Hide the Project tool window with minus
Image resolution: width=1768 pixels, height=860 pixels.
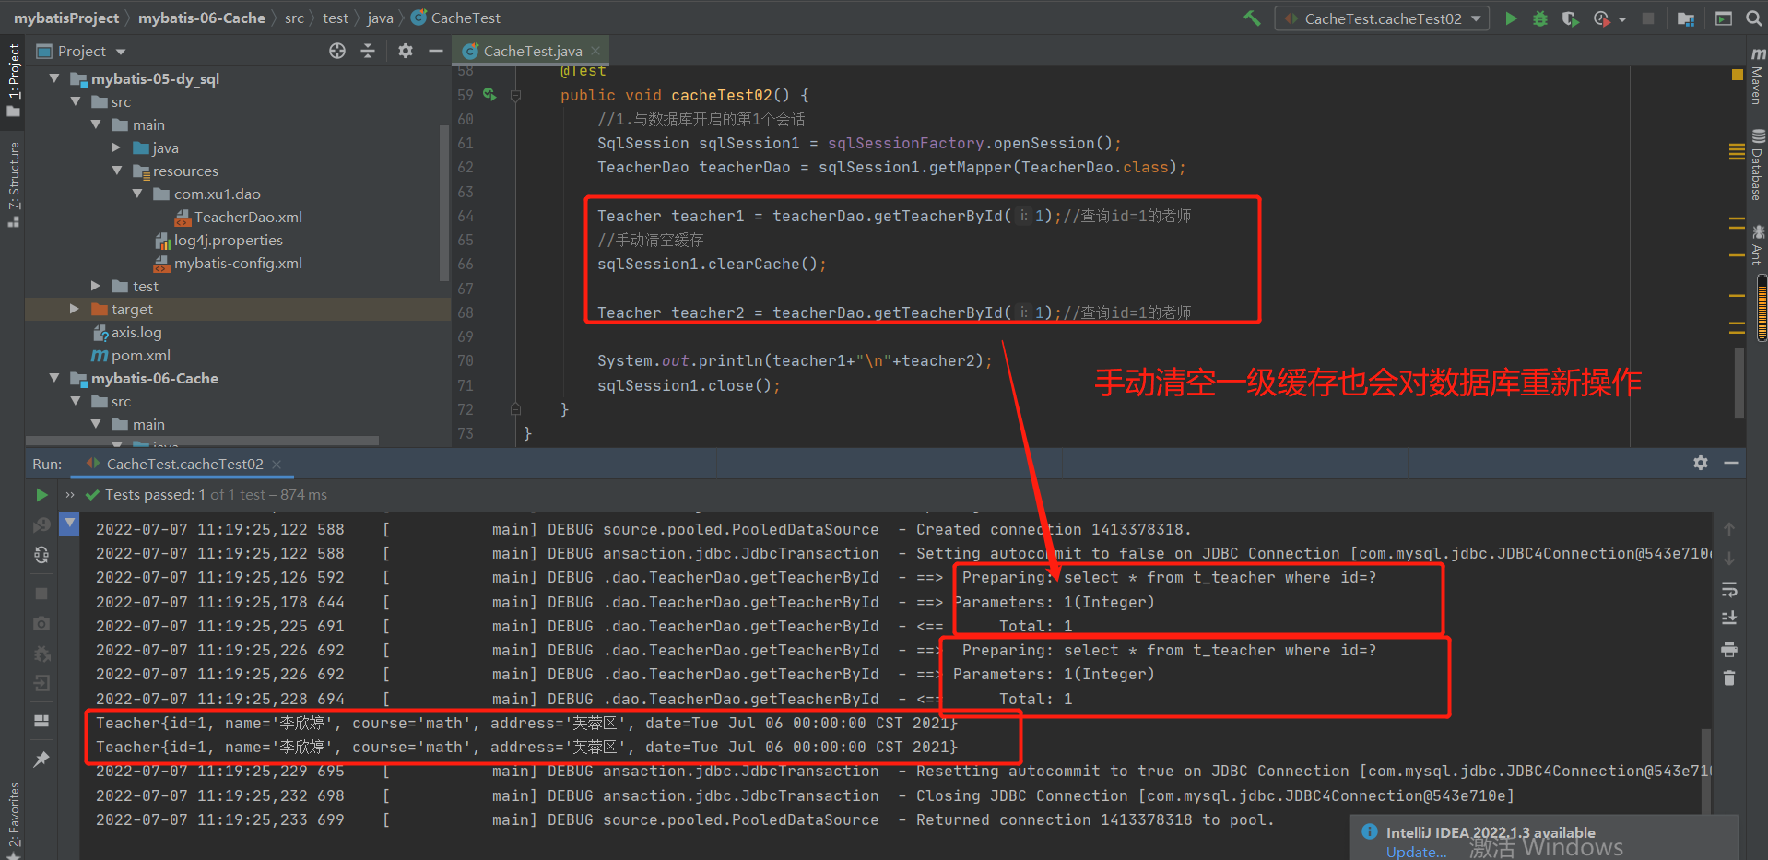coord(436,51)
